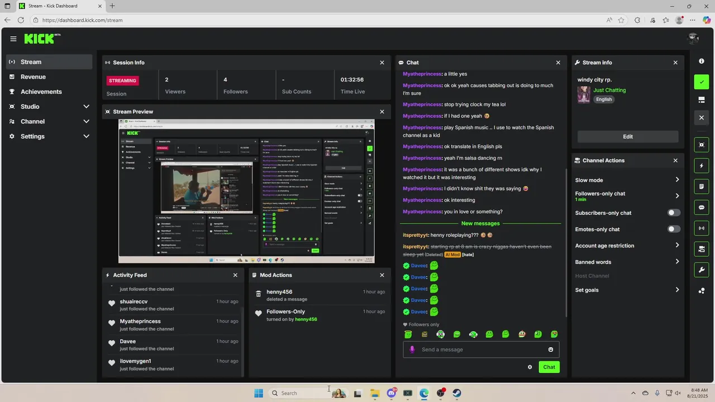
Task: Close the Chat panel
Action: [x=558, y=63]
